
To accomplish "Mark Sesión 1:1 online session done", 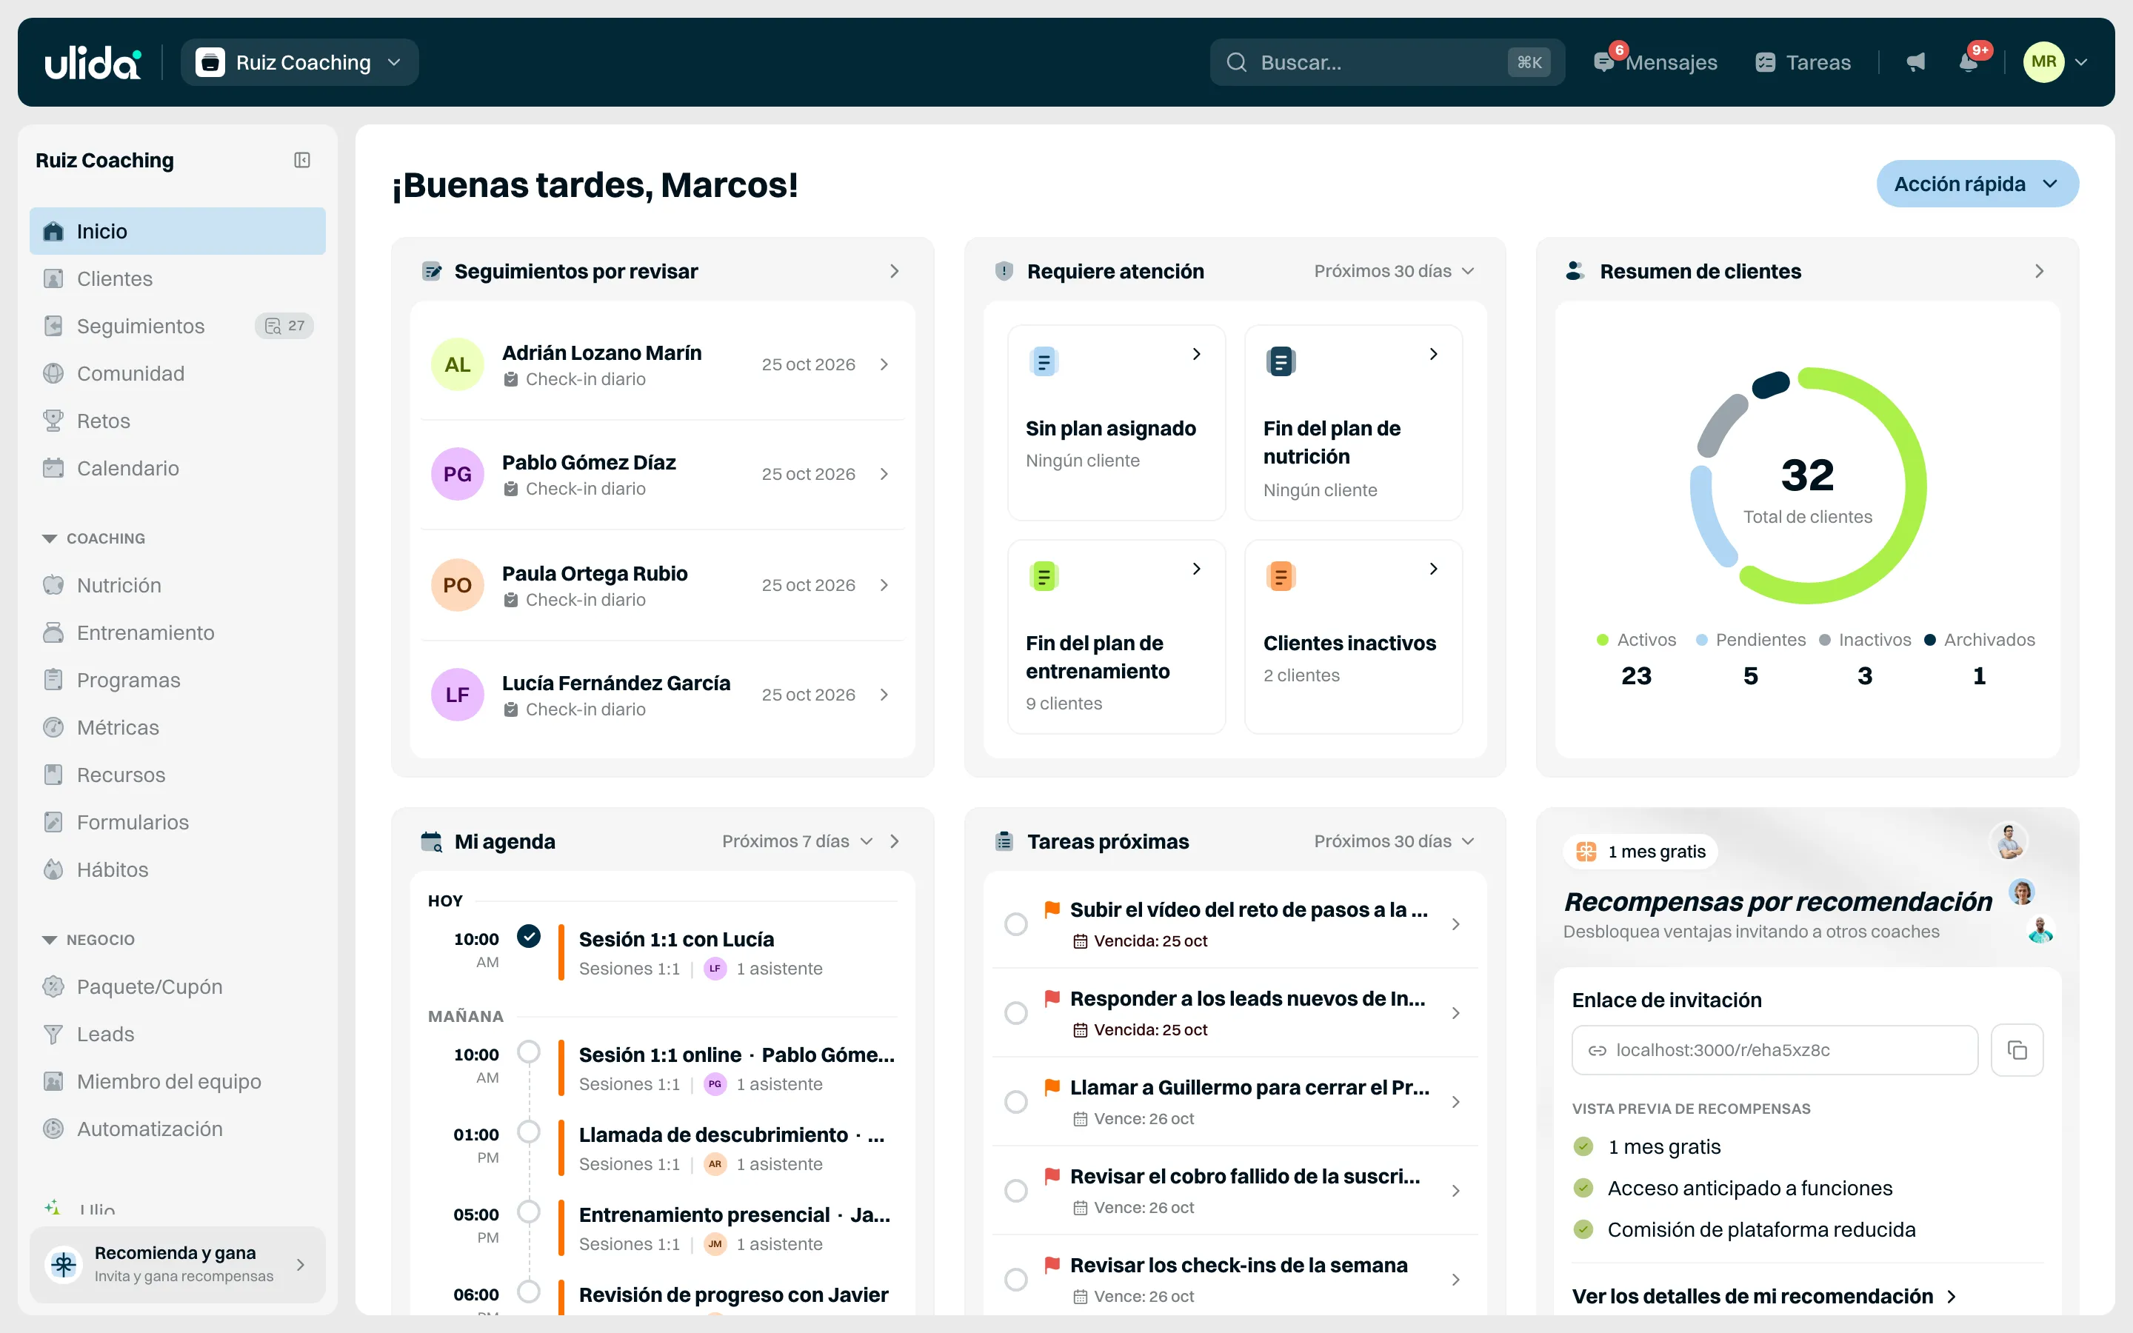I will [529, 1052].
